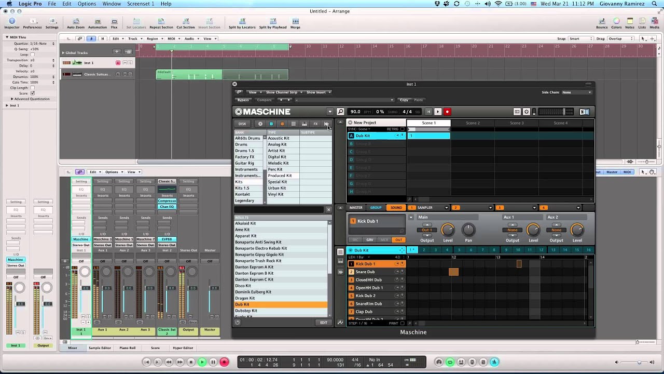
Task: Select the Sounds filter icon in Maschine browser
Action: 282,124
